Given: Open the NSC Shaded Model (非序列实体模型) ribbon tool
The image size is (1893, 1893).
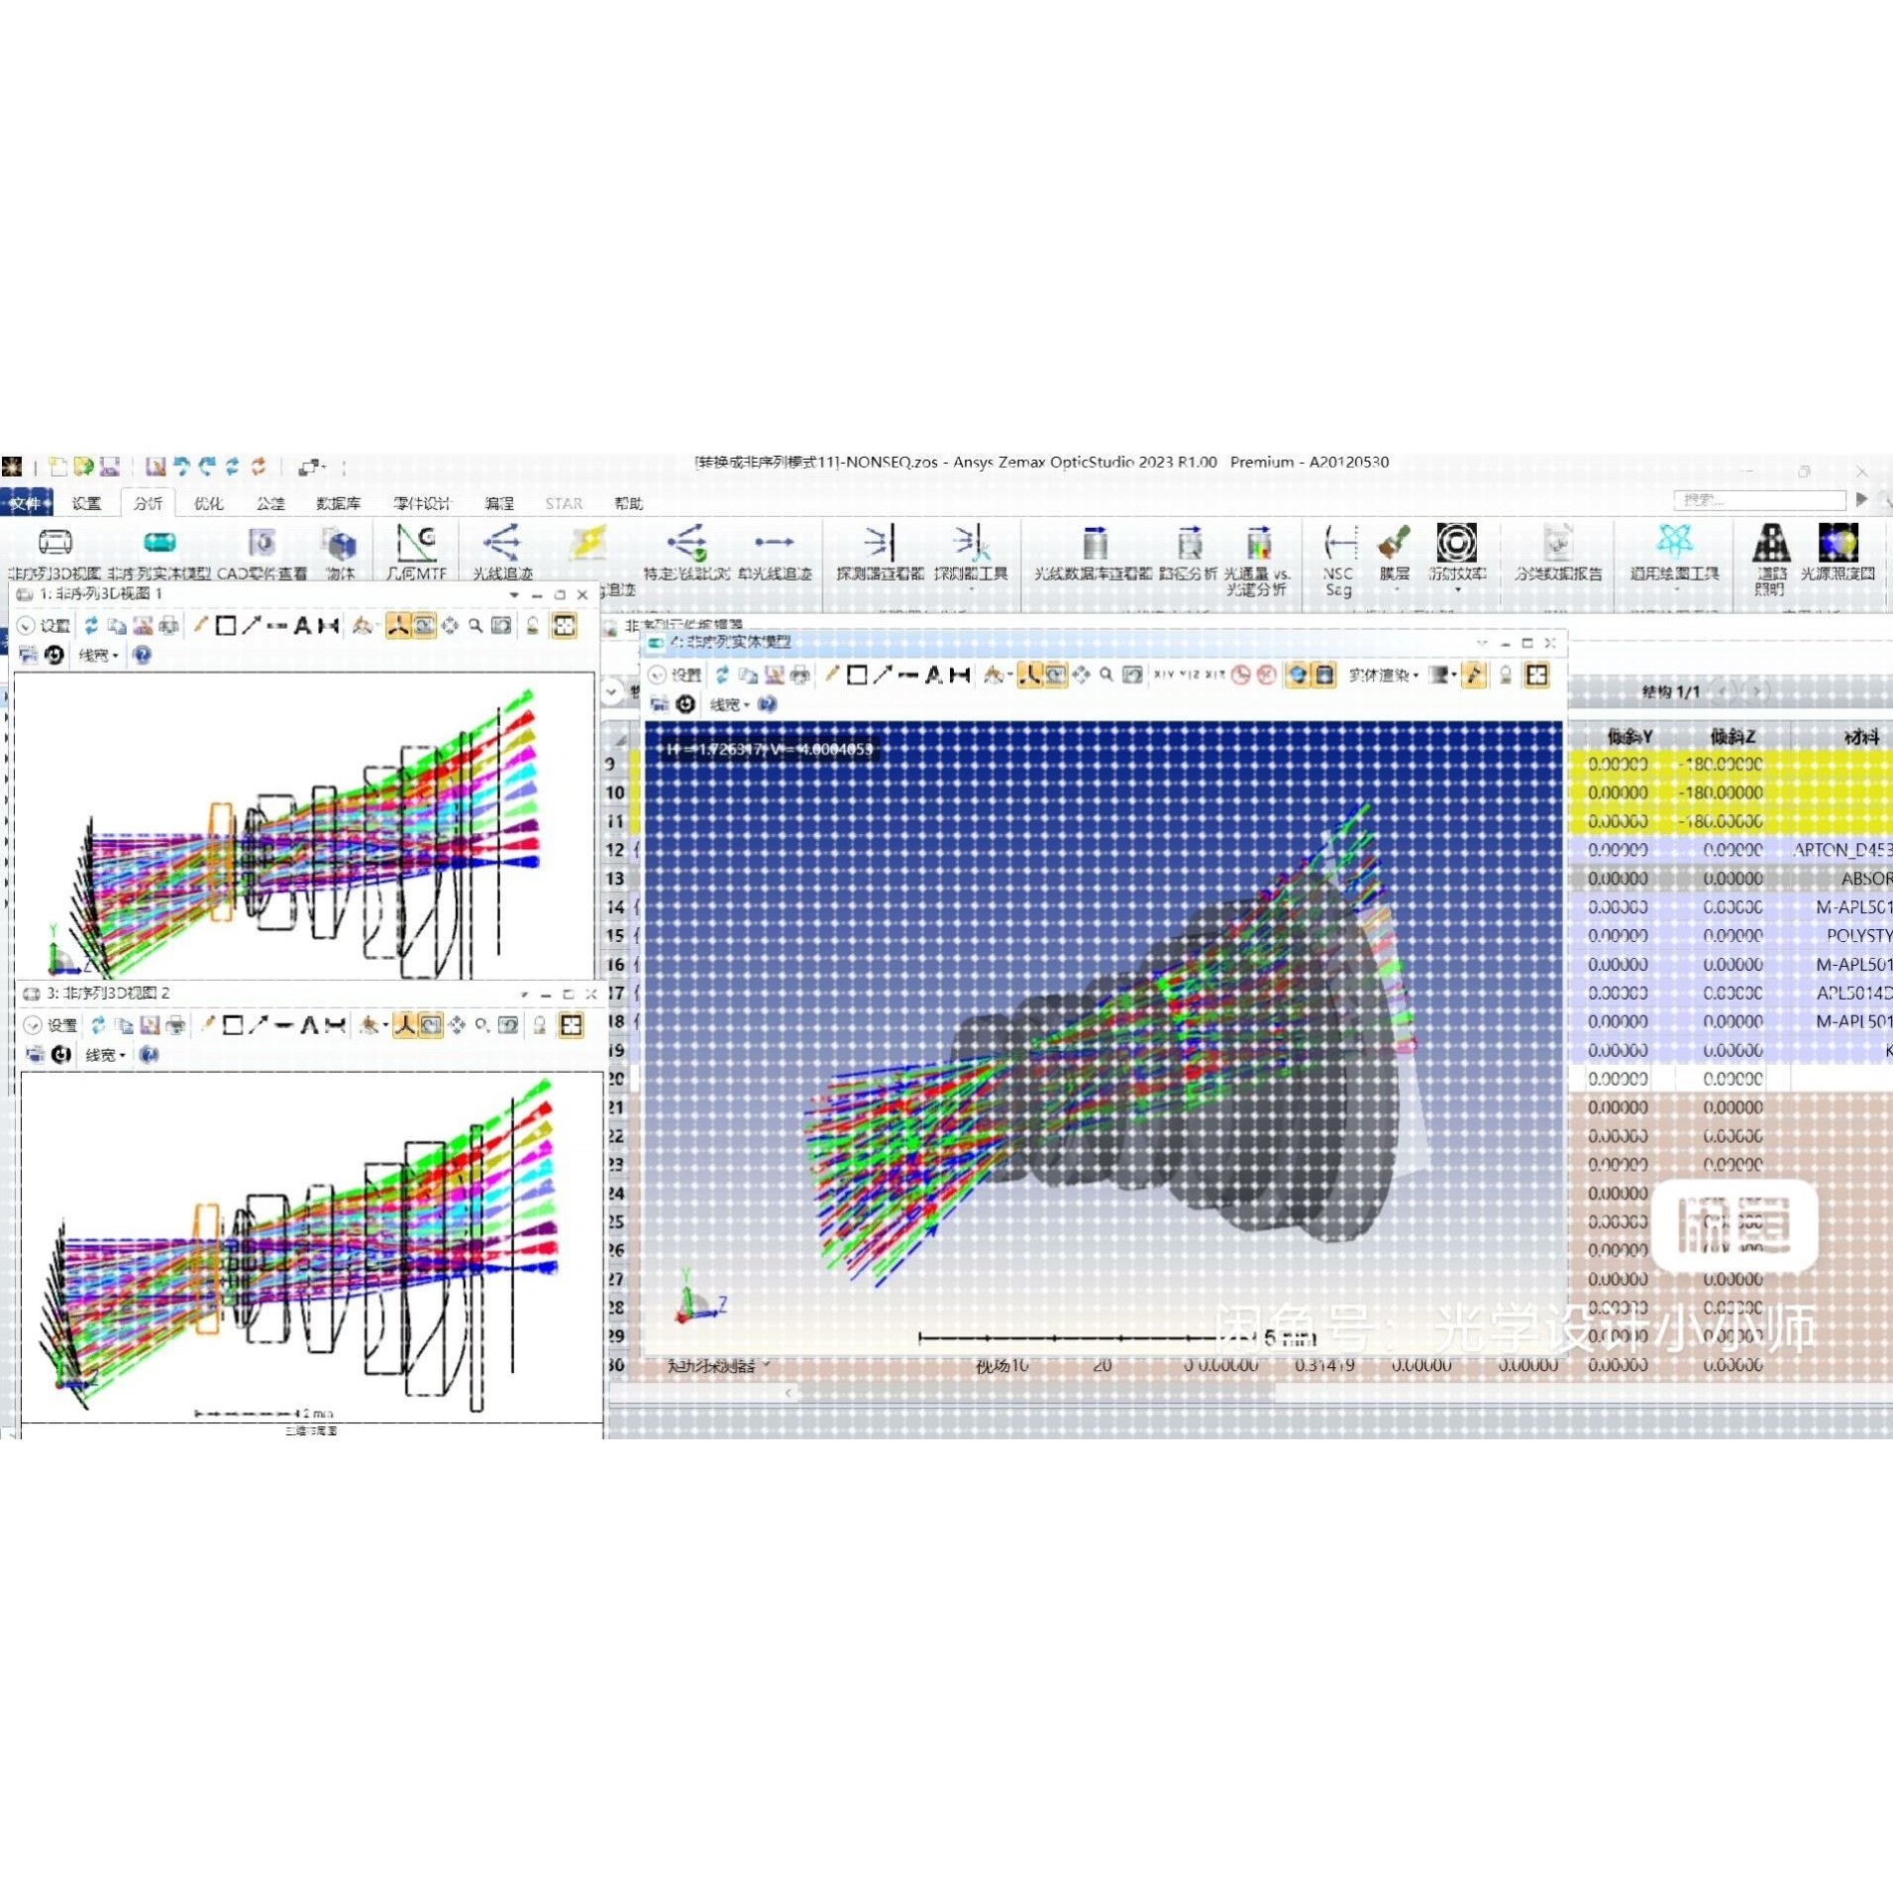Looking at the screenshot, I should tap(159, 553).
